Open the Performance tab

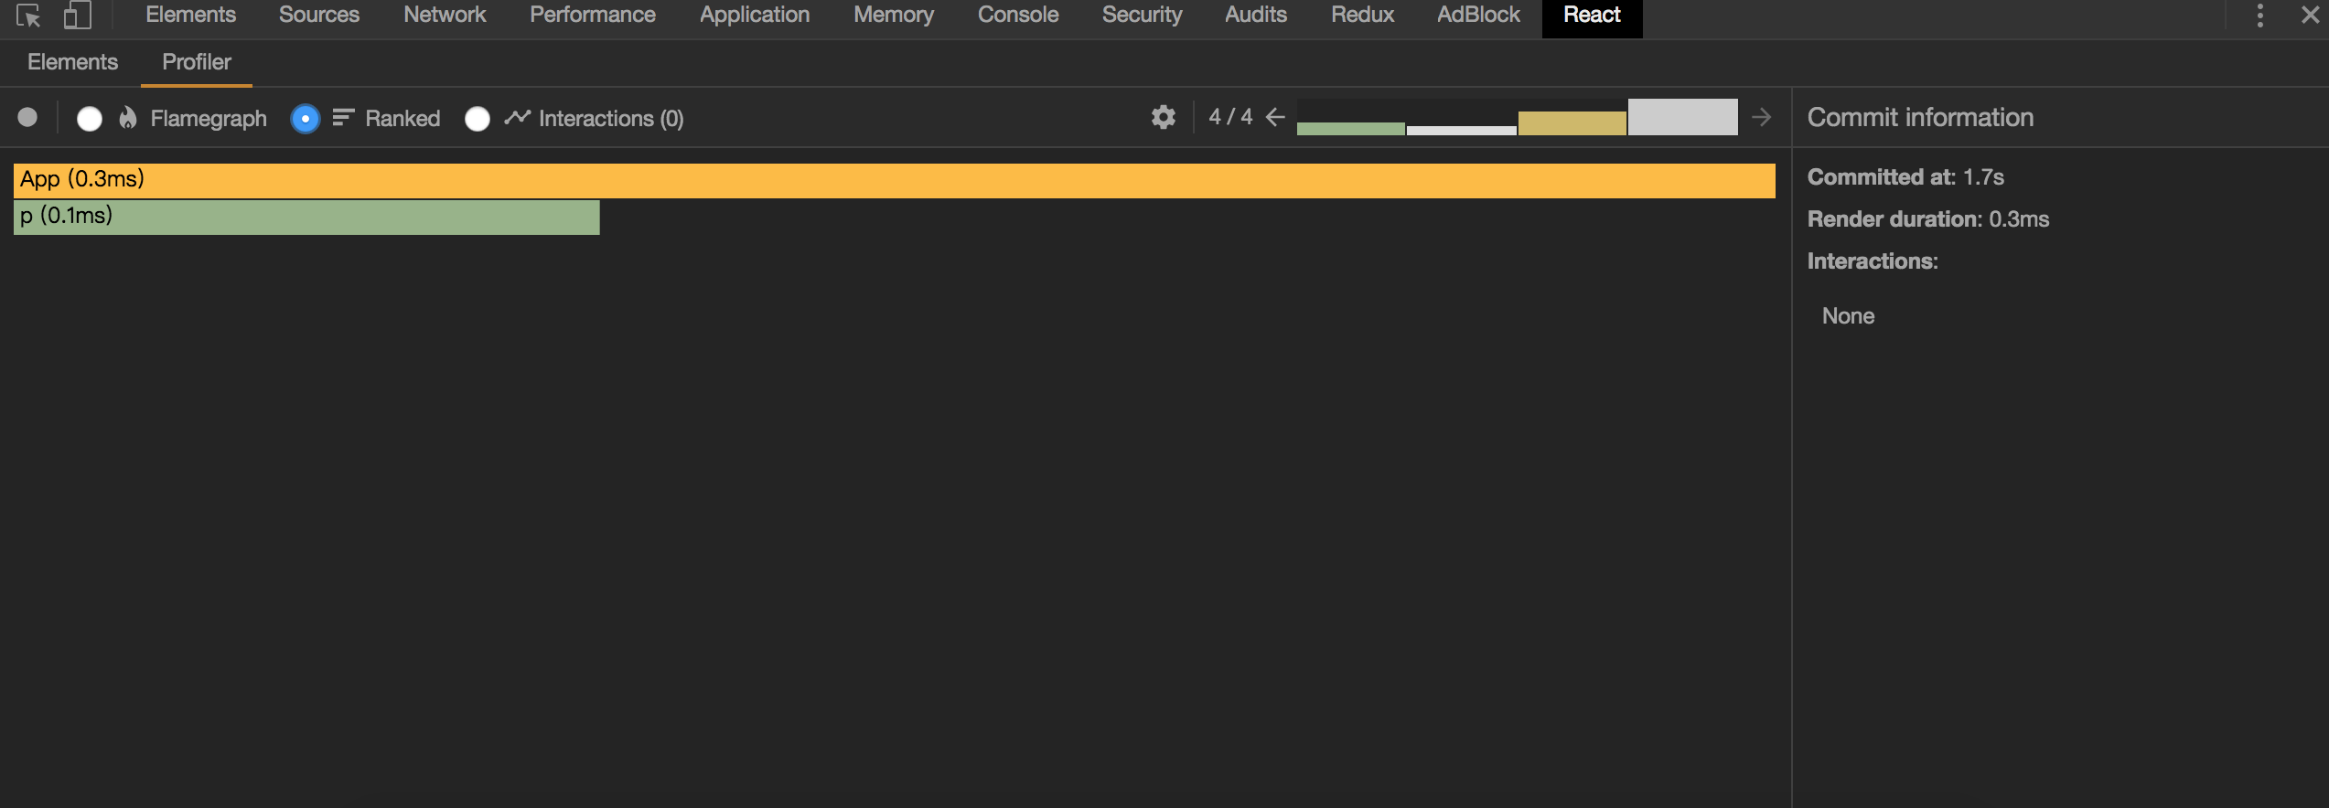pyautogui.click(x=592, y=15)
